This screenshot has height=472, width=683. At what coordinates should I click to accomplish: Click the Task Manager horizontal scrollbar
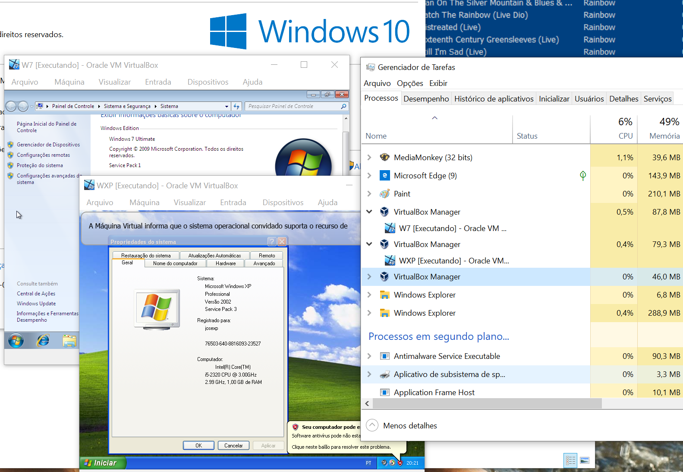[487, 403]
